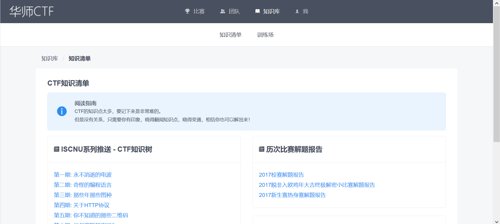
Task: Click the scrollbar down arrow
Action: tap(497, 221)
